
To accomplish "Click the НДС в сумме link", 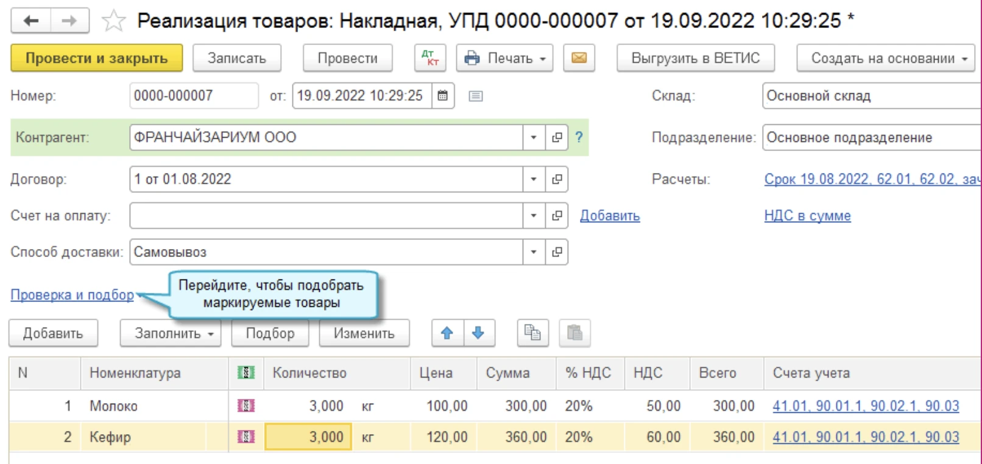I will 807,216.
